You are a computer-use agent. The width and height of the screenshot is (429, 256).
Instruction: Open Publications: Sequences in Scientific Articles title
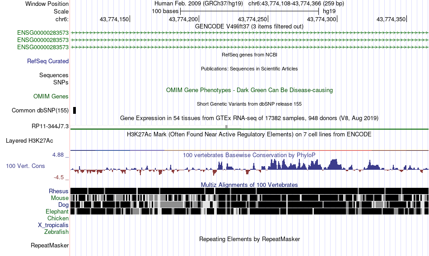click(249, 69)
